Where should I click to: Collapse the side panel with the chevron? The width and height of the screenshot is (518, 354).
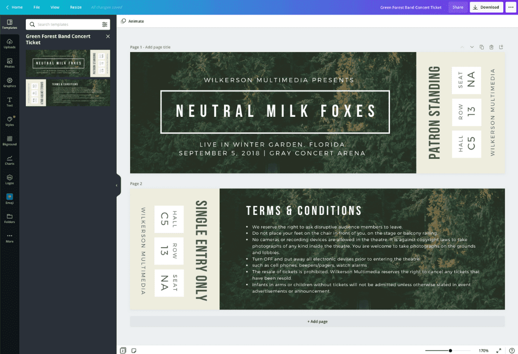tap(117, 185)
